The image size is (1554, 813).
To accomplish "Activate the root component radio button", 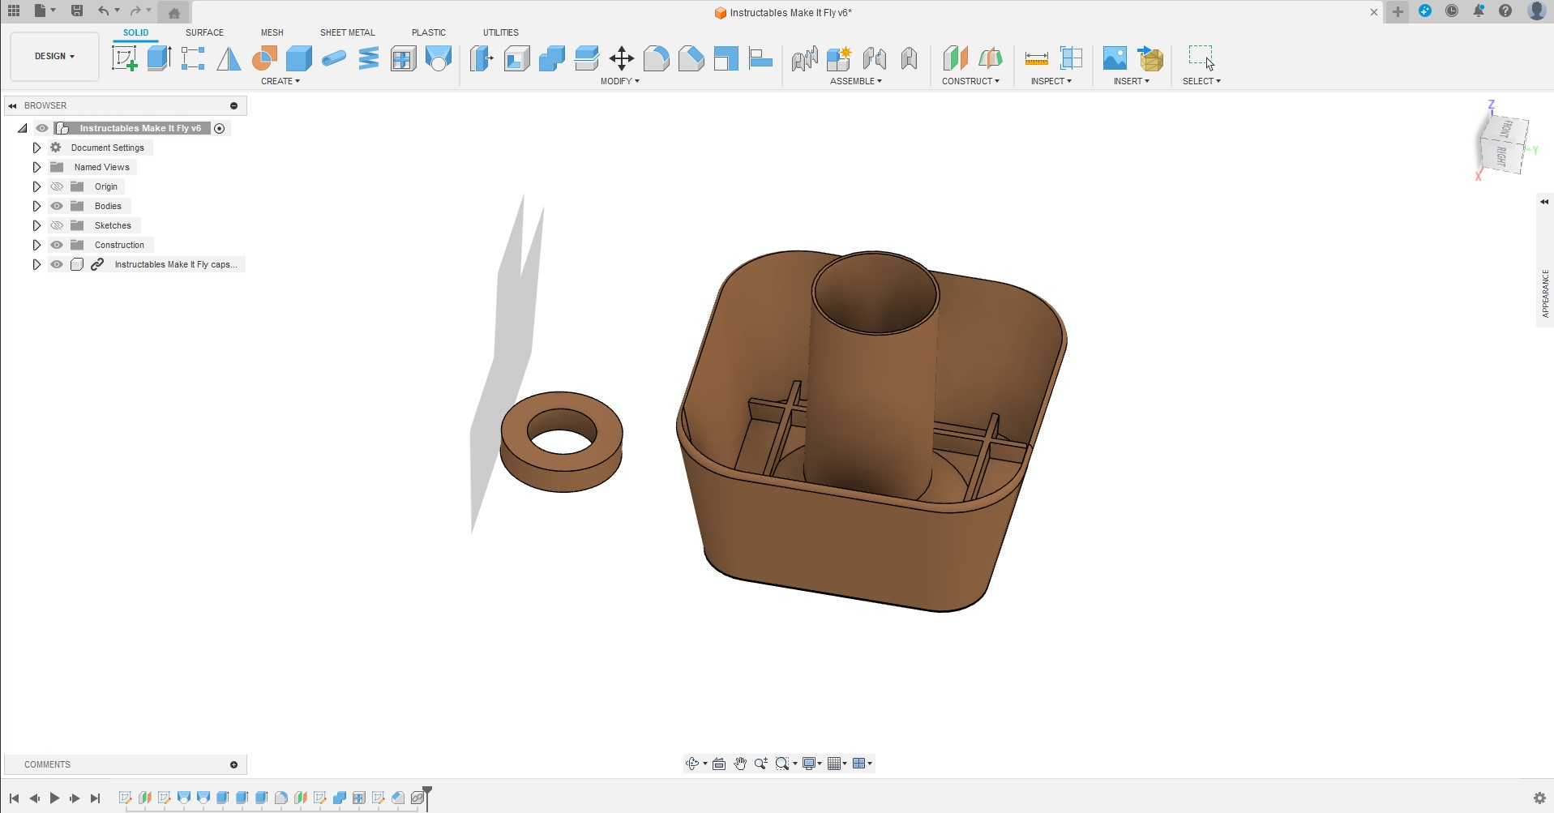I will [x=219, y=128].
